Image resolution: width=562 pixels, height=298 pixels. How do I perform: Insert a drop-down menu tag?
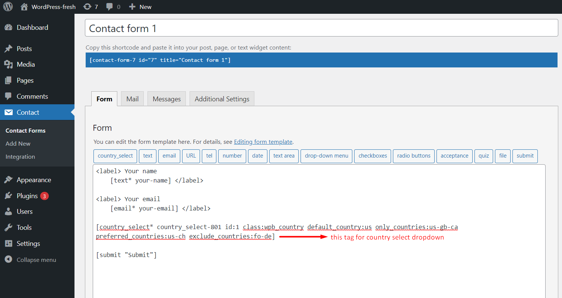click(x=327, y=156)
